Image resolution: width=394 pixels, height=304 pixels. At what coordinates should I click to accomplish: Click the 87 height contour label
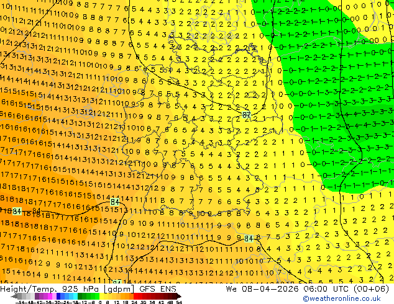tap(246, 115)
